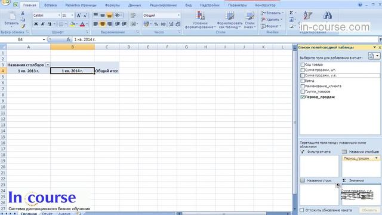Screen dimensions: 382x215
Task: Align cell text right
Action: (109, 24)
